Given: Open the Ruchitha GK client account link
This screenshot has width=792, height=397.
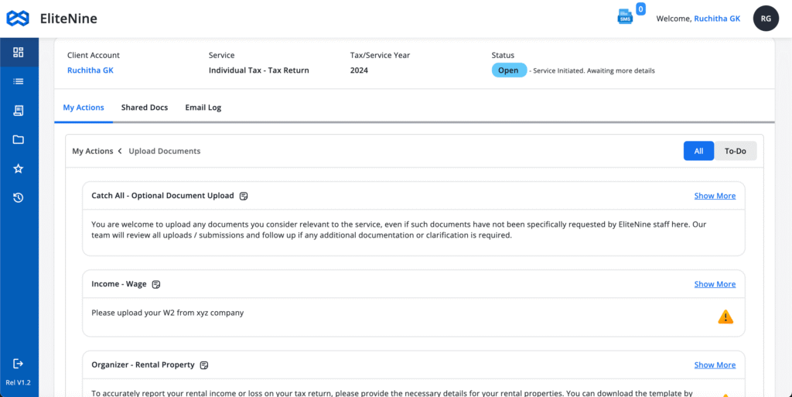Looking at the screenshot, I should coord(90,70).
